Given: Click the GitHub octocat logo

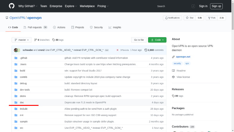Looking at the screenshot, I should coord(12,6).
